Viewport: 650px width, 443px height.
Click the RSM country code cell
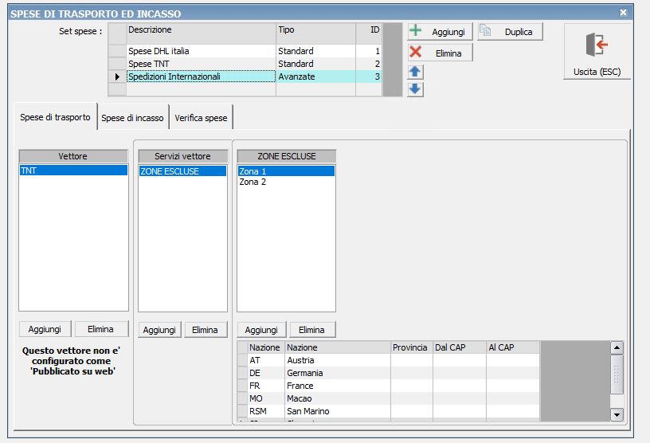266,411
